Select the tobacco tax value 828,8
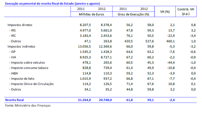The image size is (202, 116). pos(87,68)
